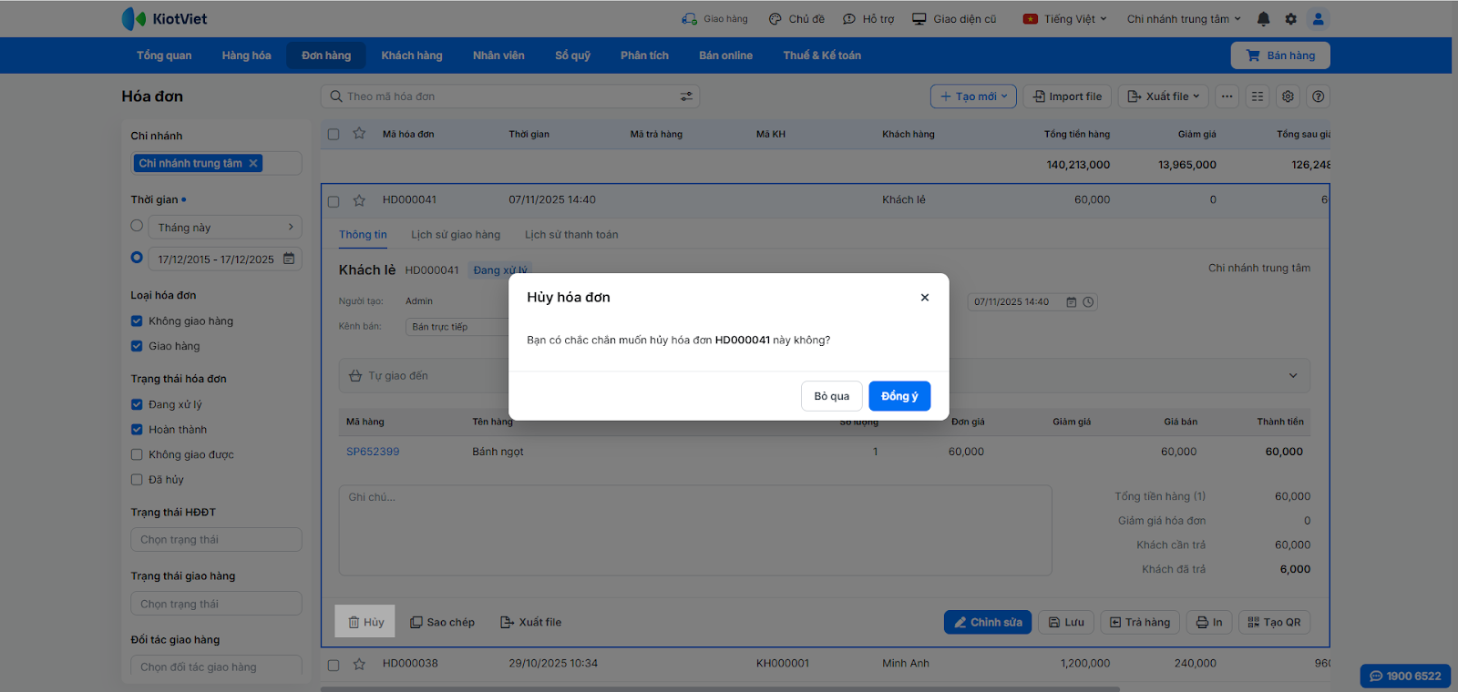Open Giao hàng delivery in header
This screenshot has height=692, width=1458.
(714, 19)
